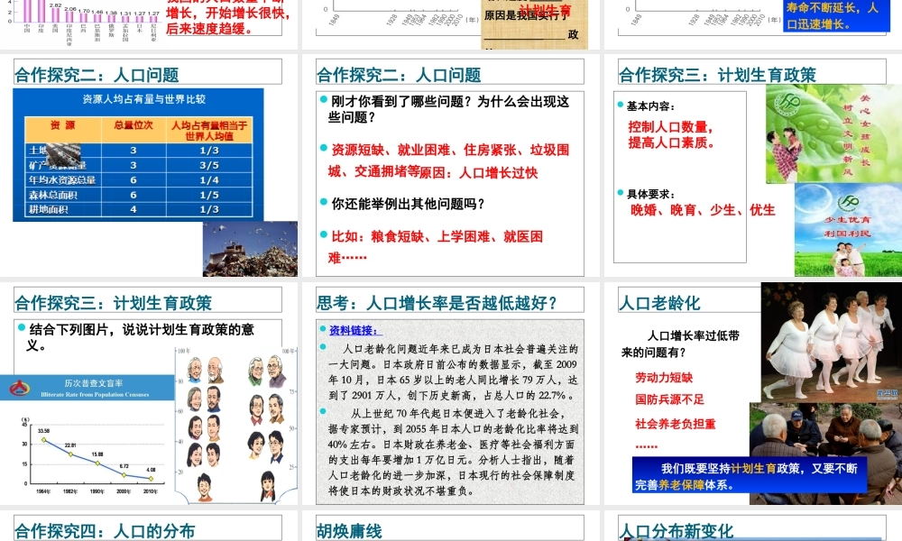The image size is (902, 541).
Task: Click the question '人口增长率过低带来的问题有?'
Action: (x=680, y=344)
